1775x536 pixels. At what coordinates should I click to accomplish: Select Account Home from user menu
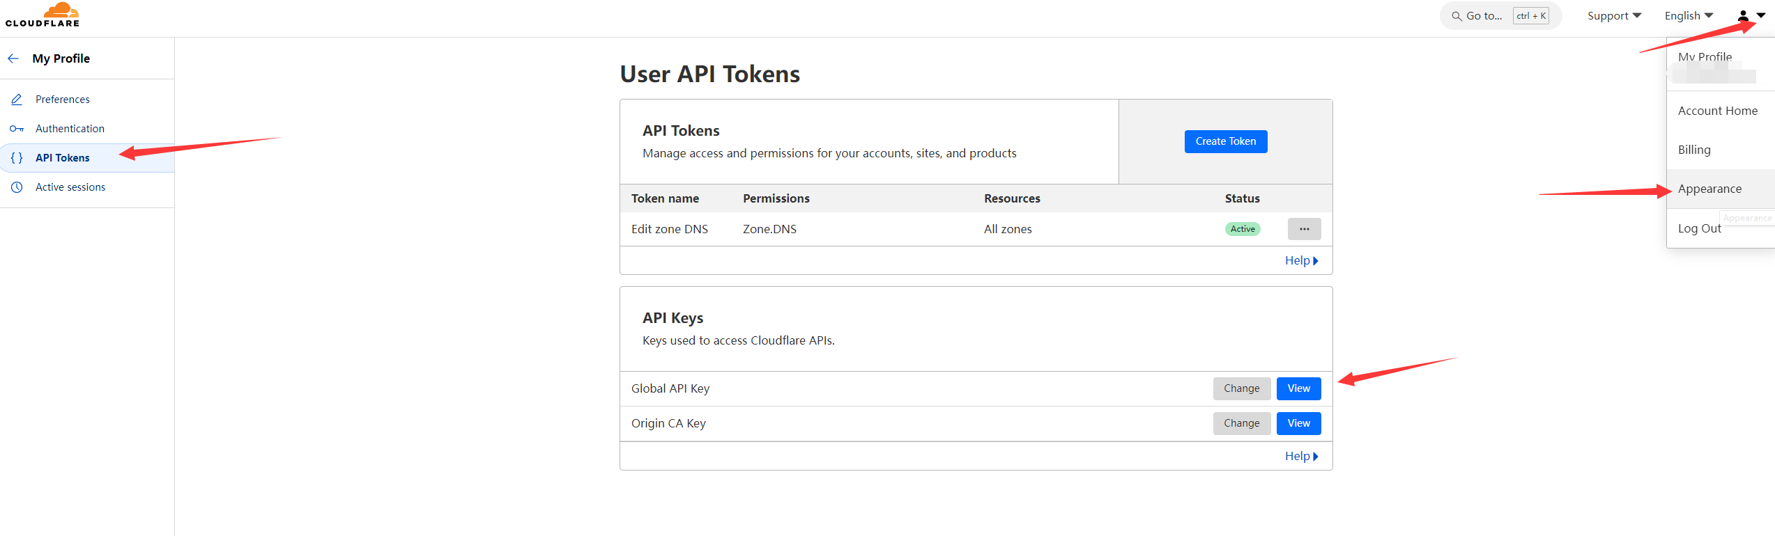coord(1717,111)
